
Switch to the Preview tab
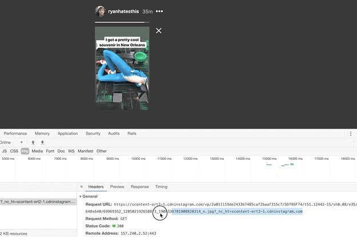pyautogui.click(x=117, y=187)
